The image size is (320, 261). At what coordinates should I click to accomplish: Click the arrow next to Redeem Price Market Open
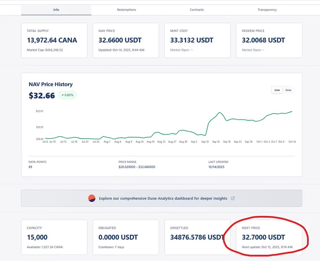[263, 50]
